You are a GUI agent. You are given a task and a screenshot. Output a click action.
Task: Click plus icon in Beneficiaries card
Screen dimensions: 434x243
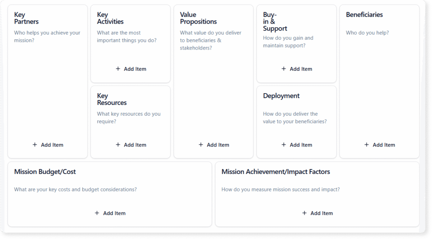[367, 145]
